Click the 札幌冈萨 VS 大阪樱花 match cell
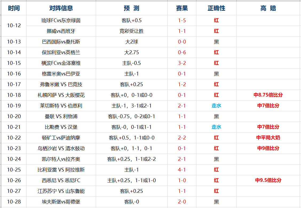 pyautogui.click(x=61, y=95)
